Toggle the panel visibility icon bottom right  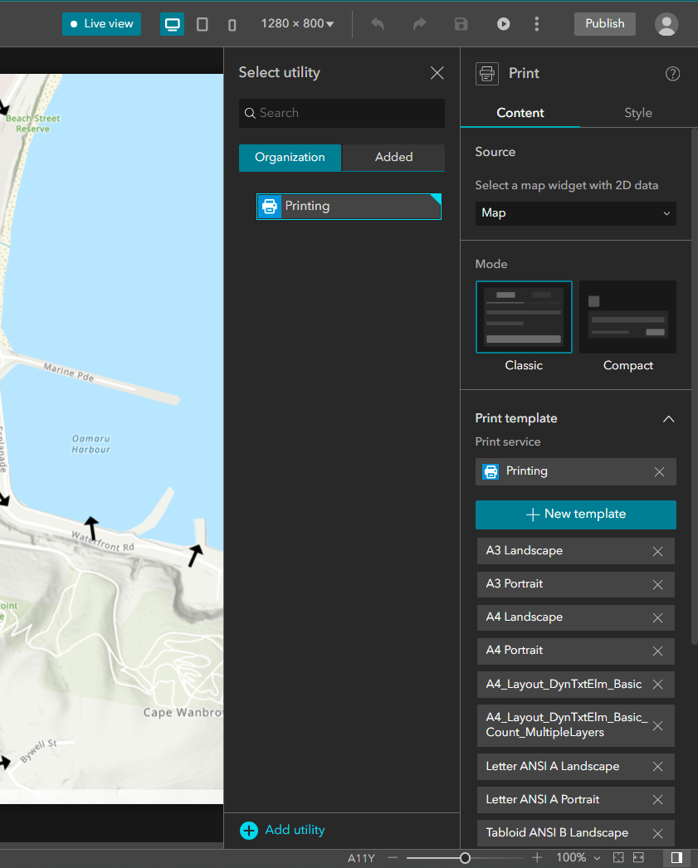point(675,857)
